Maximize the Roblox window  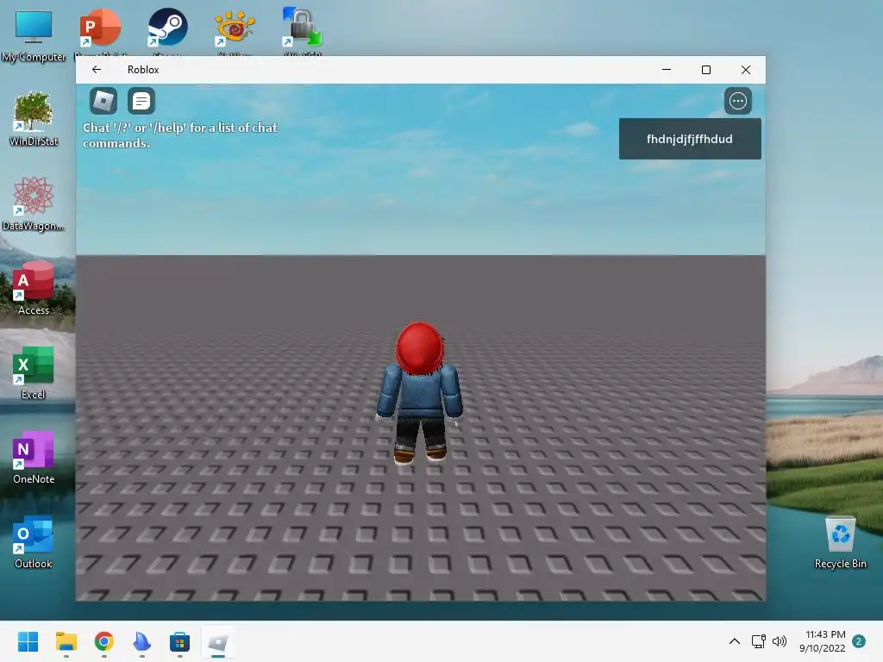[x=705, y=69]
